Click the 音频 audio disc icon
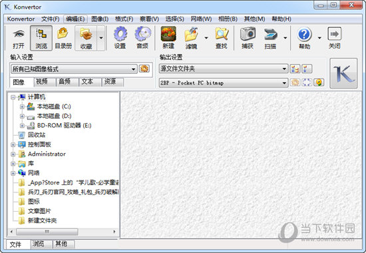This screenshot has width=366, height=253. point(142,34)
